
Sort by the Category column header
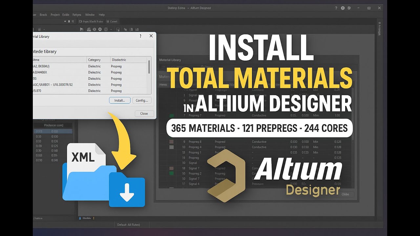tap(99, 60)
